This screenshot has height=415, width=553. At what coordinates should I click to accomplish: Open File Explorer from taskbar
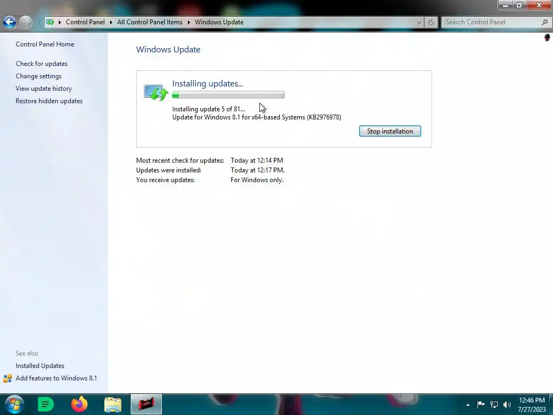point(113,404)
